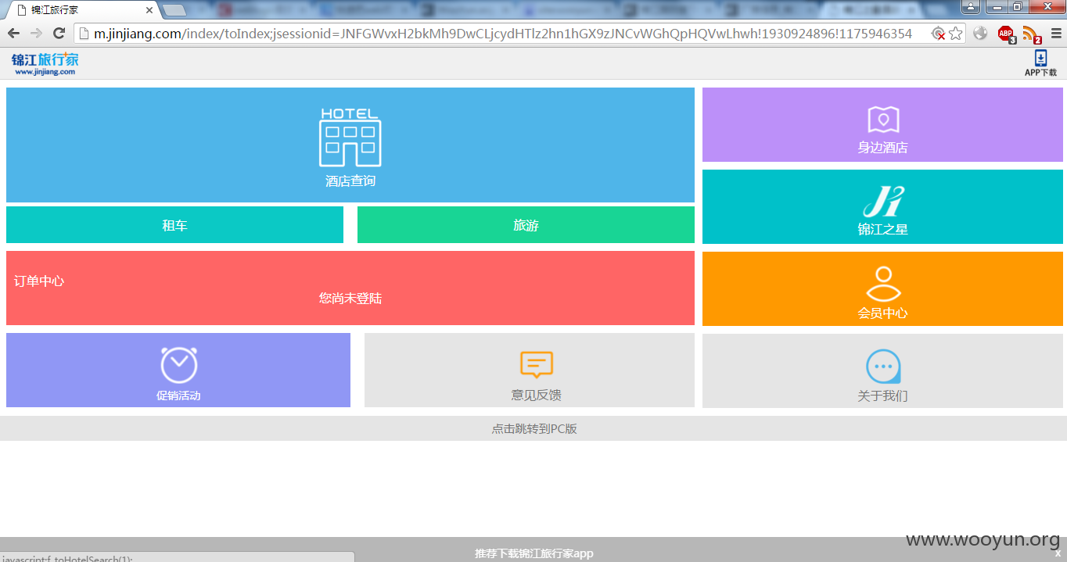Open 锦江之星 label

click(x=882, y=229)
